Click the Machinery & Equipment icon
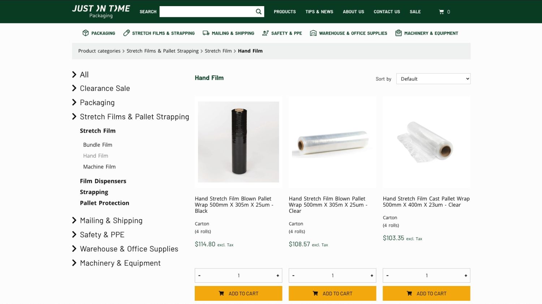Image resolution: width=542 pixels, height=304 pixels. [399, 33]
